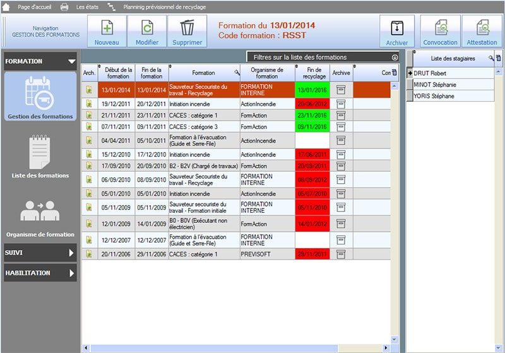Viewport: 505px width, 353px height.
Task: Sort by Début de la formation column
Action: click(118, 73)
